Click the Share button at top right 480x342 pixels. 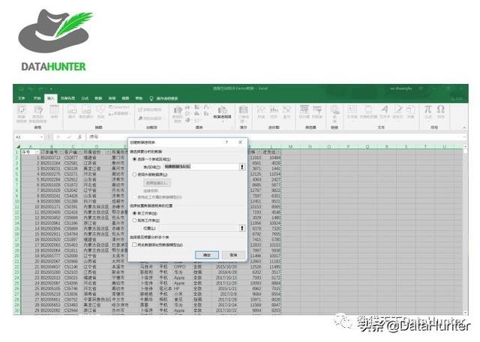[x=457, y=98]
